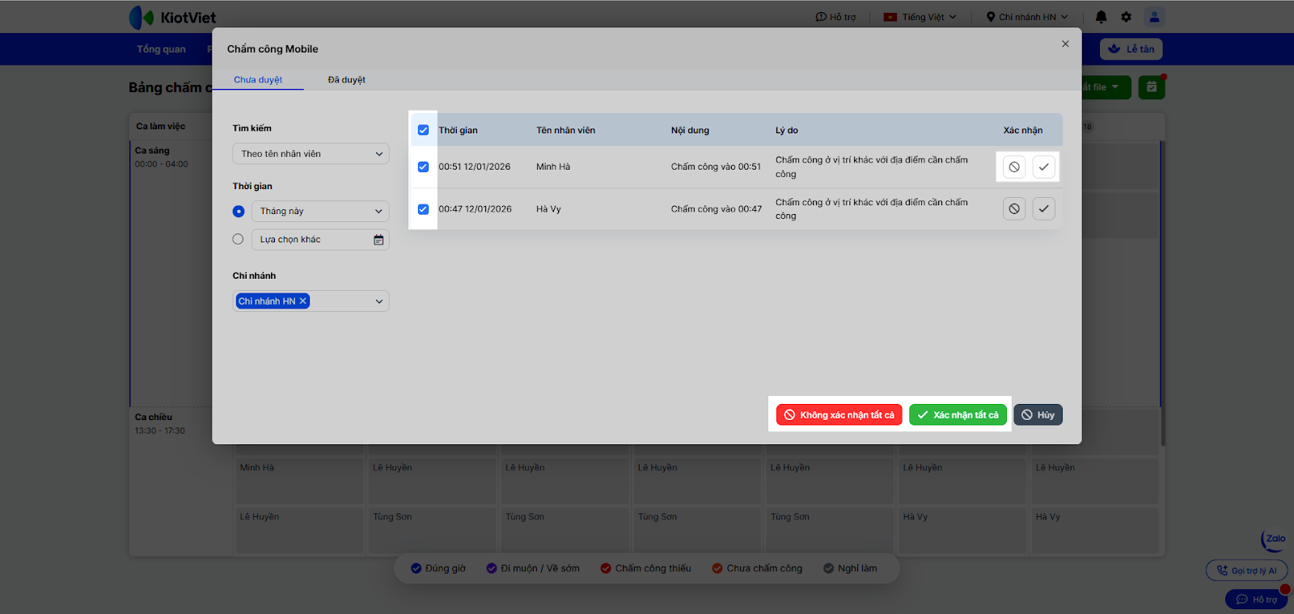Toggle the select-all checkbox in table header
This screenshot has height=614, width=1294.
423,130
